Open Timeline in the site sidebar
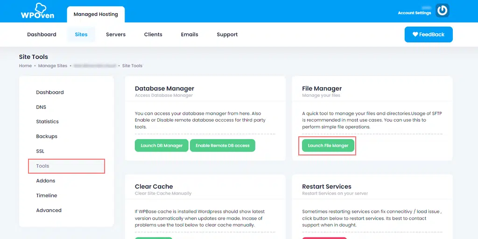Viewport: 478px width, 239px height. (47, 196)
